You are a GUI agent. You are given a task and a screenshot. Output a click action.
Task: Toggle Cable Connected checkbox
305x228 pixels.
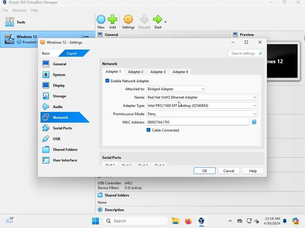point(148,130)
